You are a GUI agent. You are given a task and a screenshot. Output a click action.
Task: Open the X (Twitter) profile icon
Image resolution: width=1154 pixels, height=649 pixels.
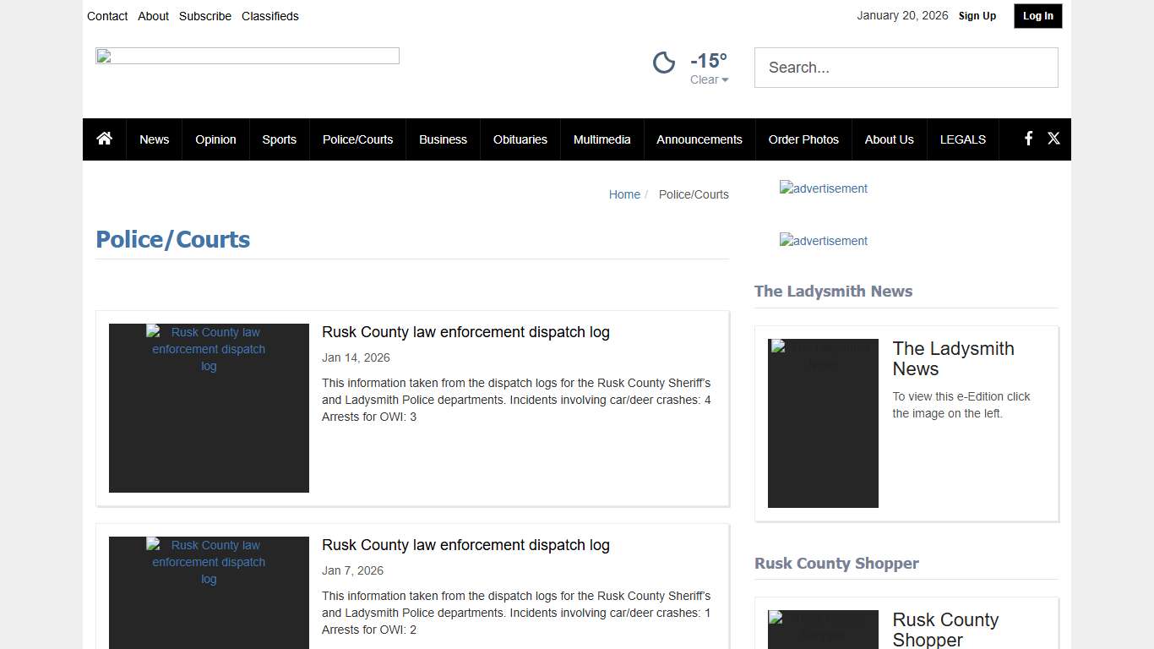(x=1053, y=139)
